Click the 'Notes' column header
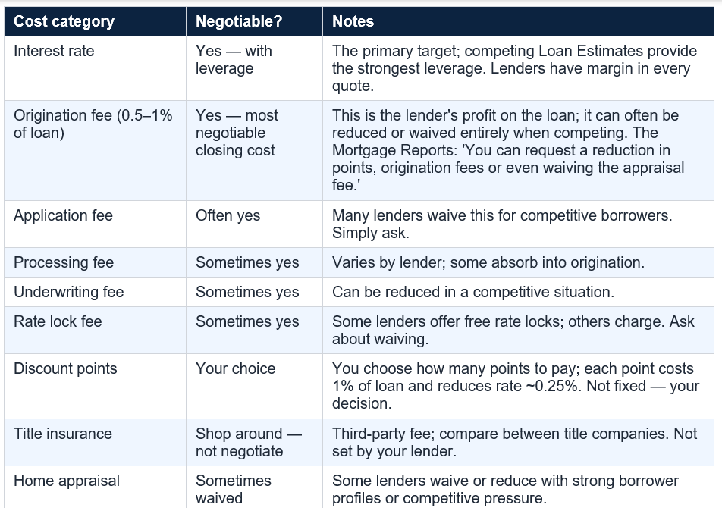This screenshot has width=722, height=508. (x=518, y=21)
